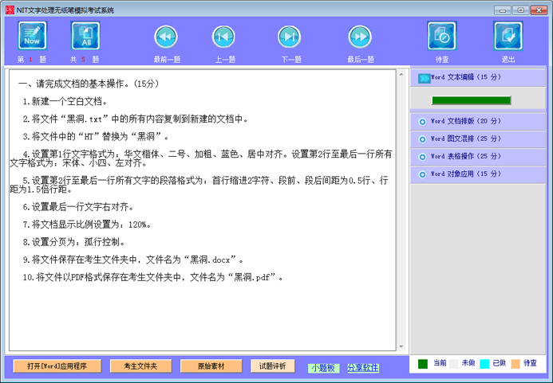The height and width of the screenshot is (383, 553).
Task: Click the orange 待查 legend swatch
Action: click(515, 364)
